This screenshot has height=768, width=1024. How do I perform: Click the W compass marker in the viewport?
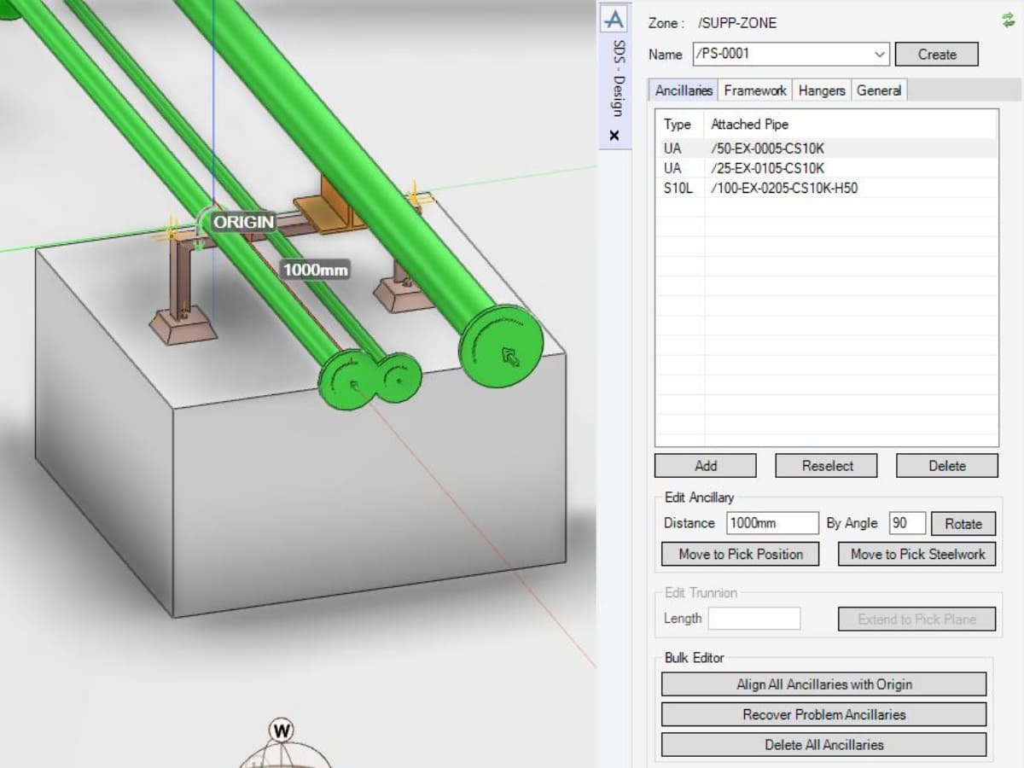pos(281,730)
